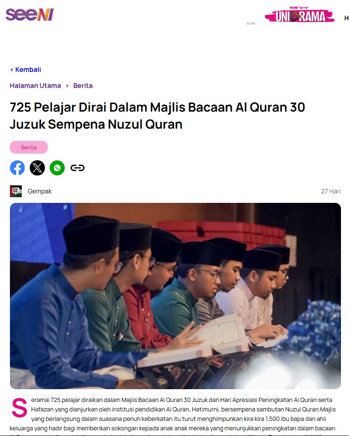Select the pink Berita category tag
The width and height of the screenshot is (349, 436).
pyautogui.click(x=29, y=148)
